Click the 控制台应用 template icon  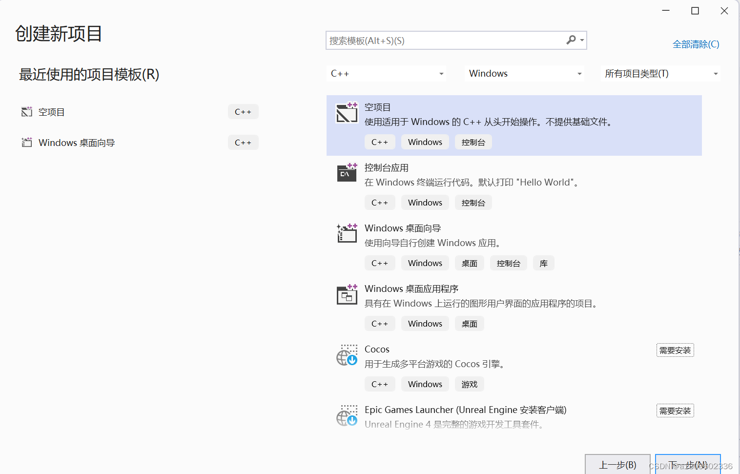347,173
